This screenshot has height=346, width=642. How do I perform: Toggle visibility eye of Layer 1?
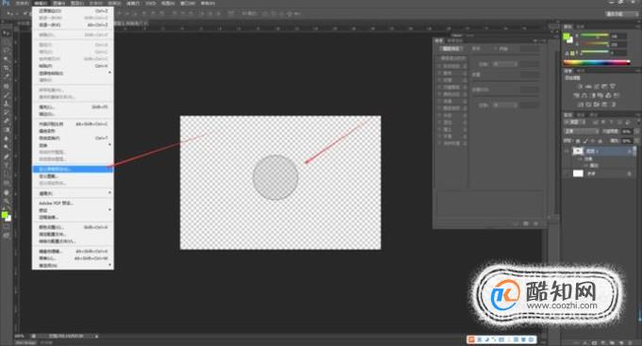coord(568,151)
